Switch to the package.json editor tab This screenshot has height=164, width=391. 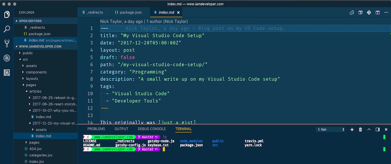pyautogui.click(x=129, y=12)
